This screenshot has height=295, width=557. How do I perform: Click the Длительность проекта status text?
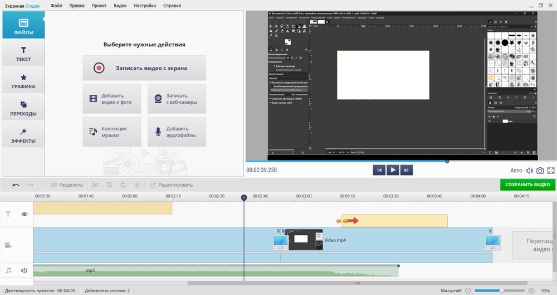(40, 291)
